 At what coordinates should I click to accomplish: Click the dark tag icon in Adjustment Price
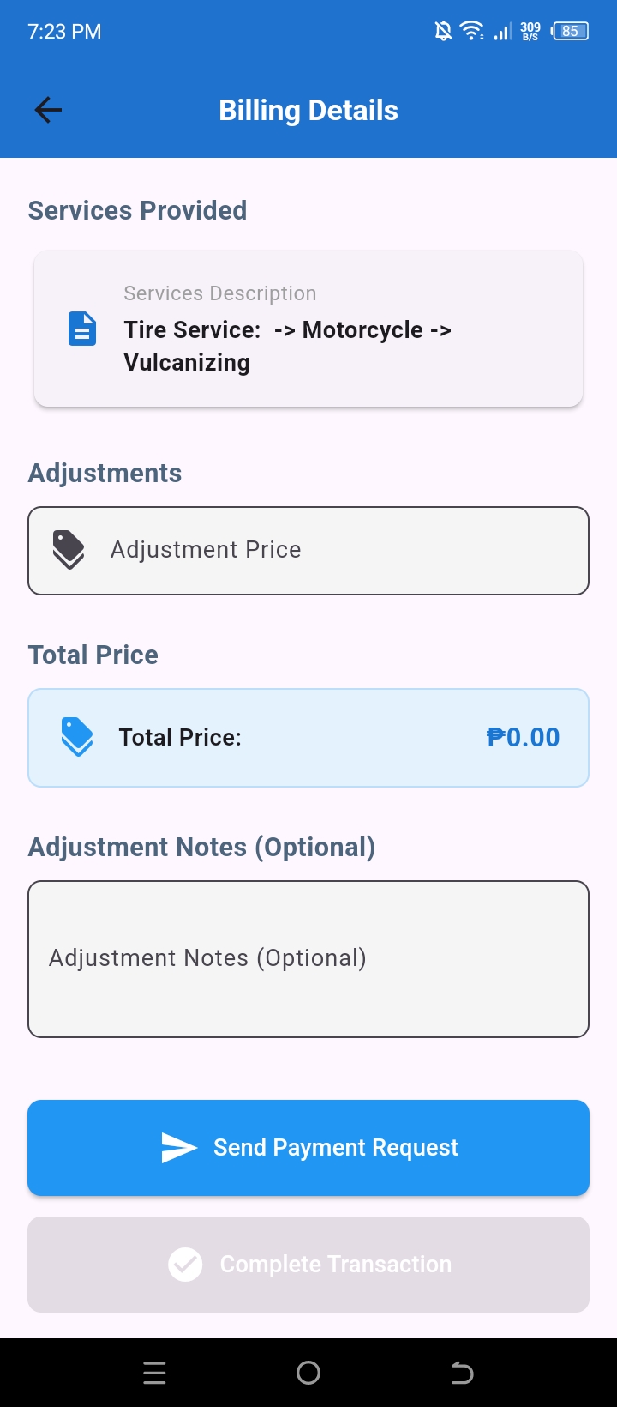point(69,550)
